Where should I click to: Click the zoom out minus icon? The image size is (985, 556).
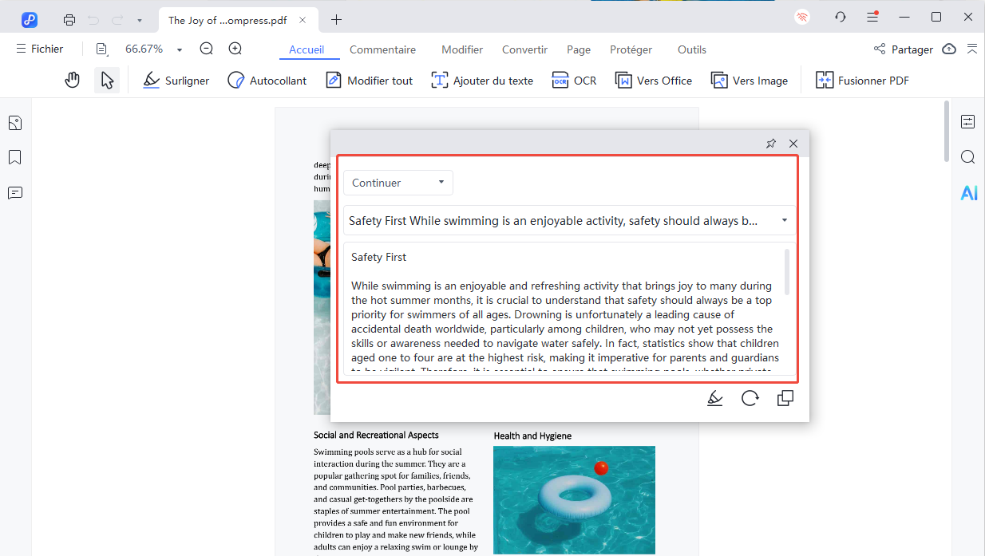tap(206, 49)
